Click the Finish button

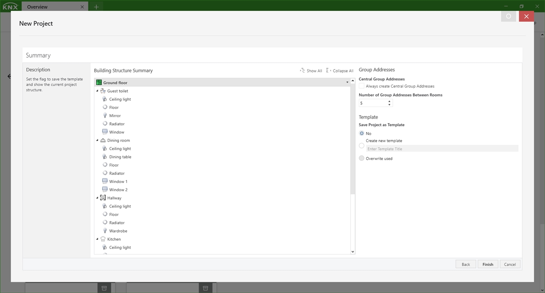click(487, 264)
